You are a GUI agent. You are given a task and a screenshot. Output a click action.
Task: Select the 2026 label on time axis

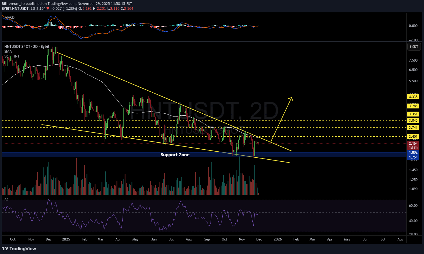(x=277, y=239)
